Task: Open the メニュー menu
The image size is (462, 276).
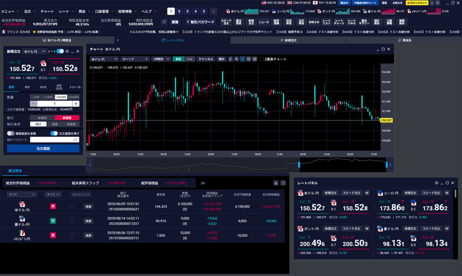Action: [10, 11]
